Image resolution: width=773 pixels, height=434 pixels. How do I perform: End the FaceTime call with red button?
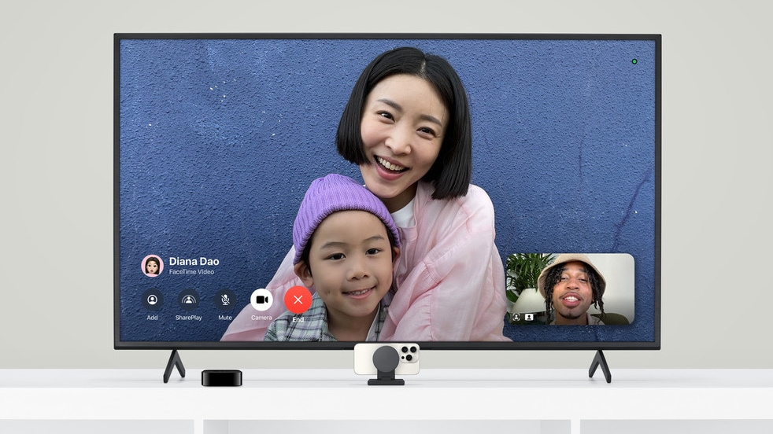click(298, 300)
